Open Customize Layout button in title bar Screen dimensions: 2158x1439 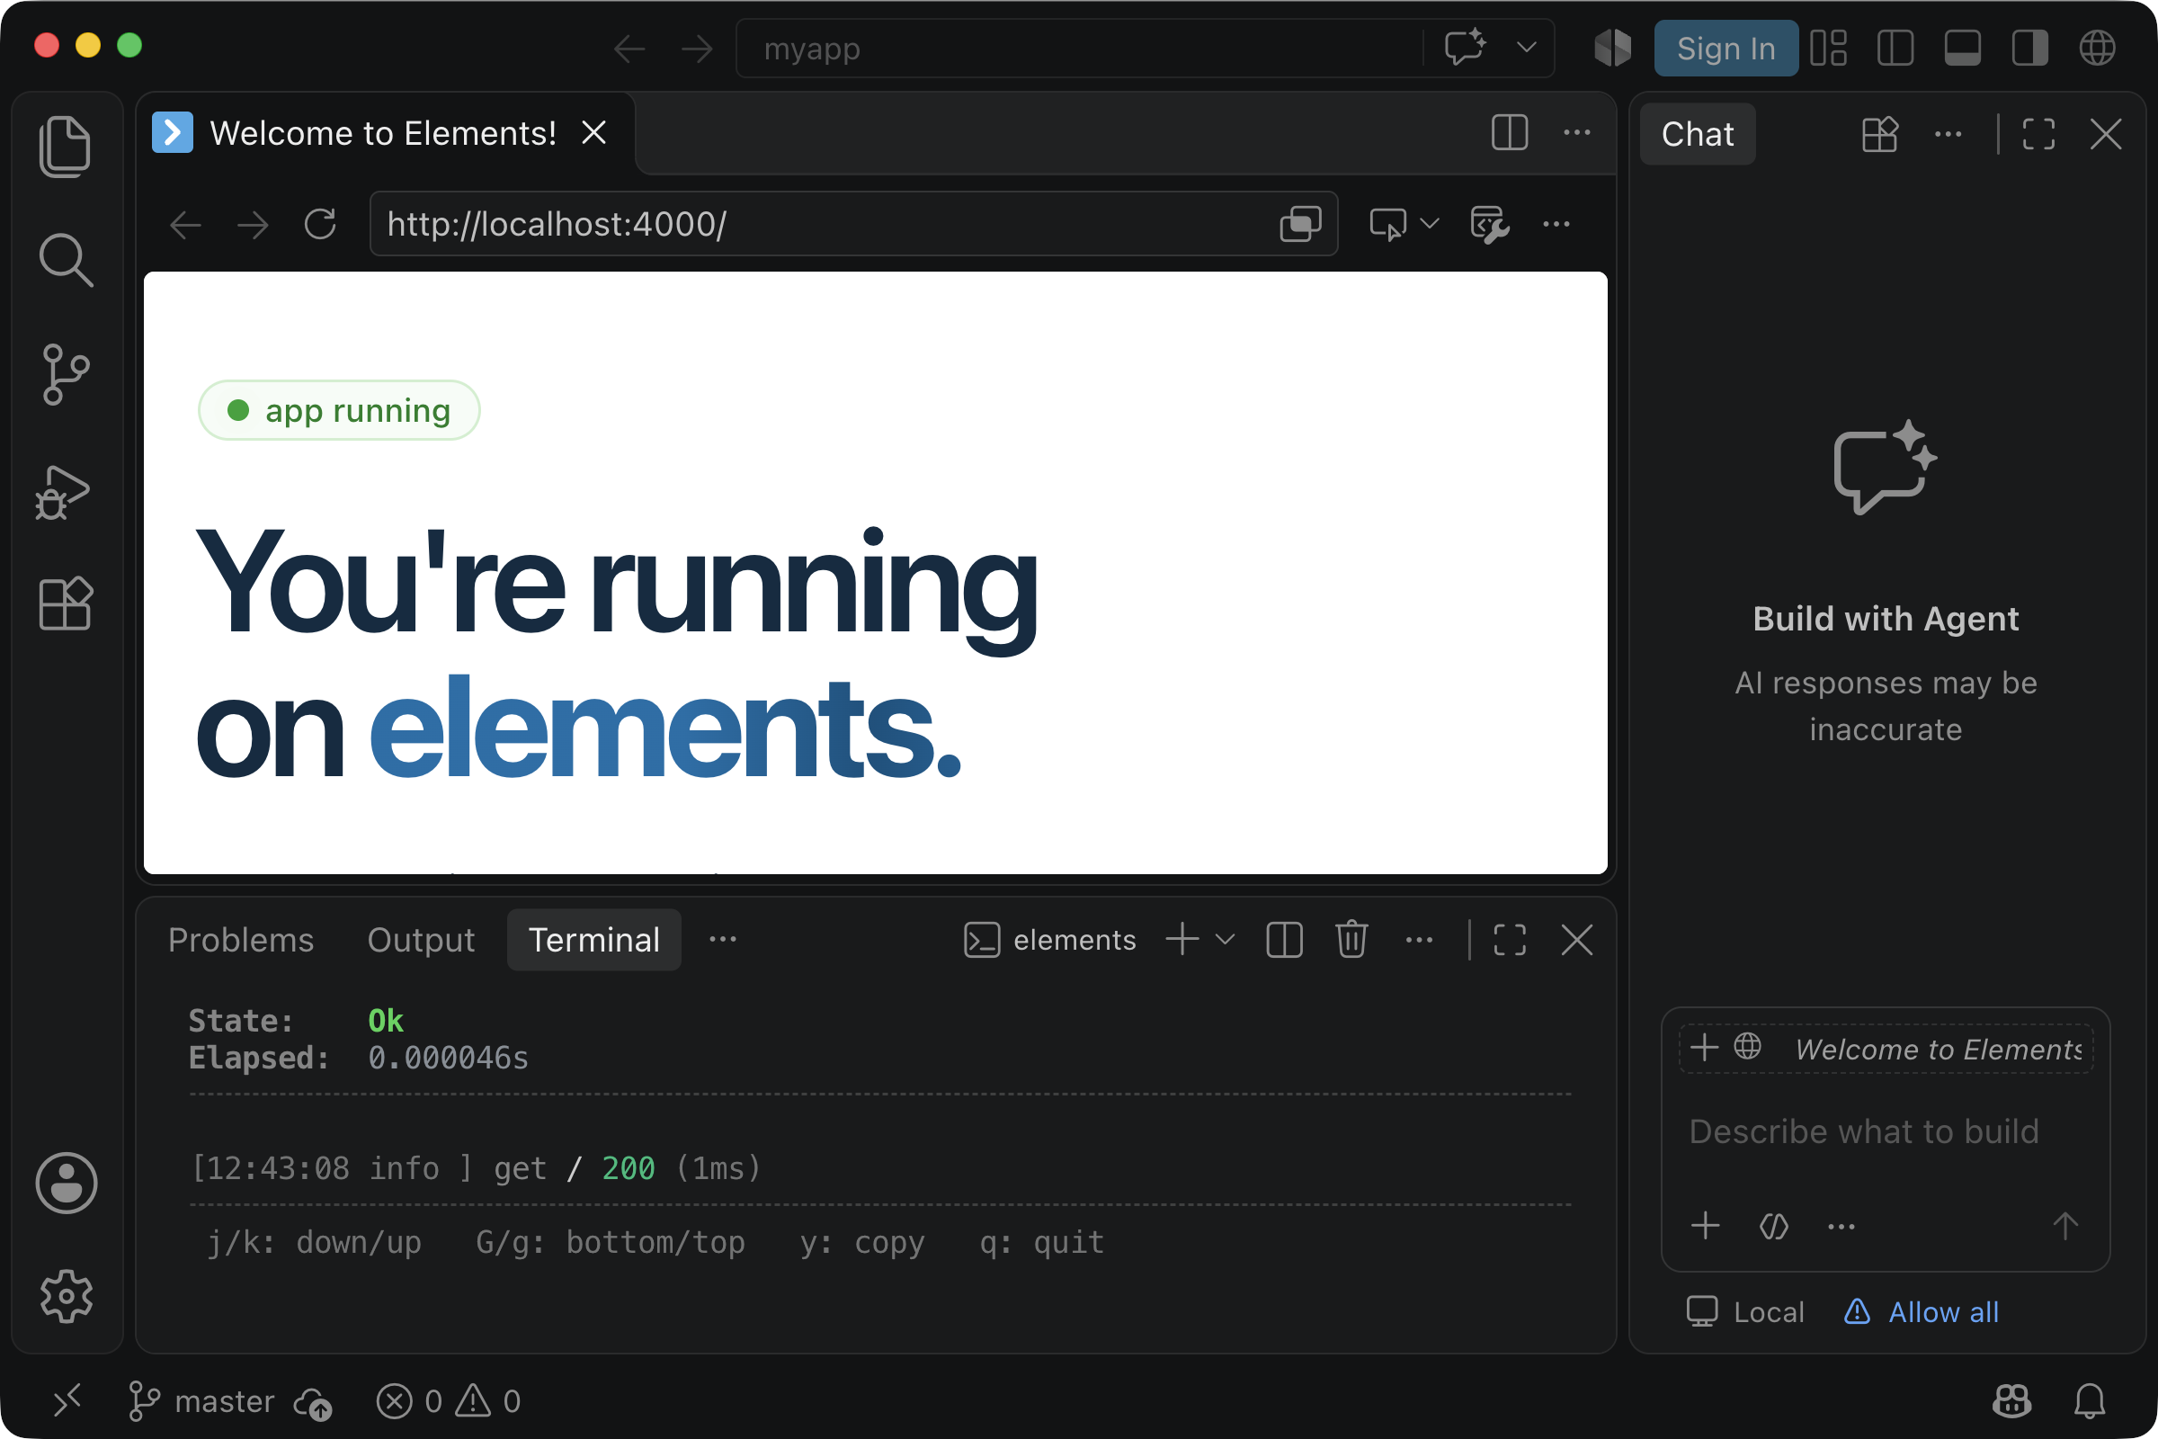click(1828, 48)
